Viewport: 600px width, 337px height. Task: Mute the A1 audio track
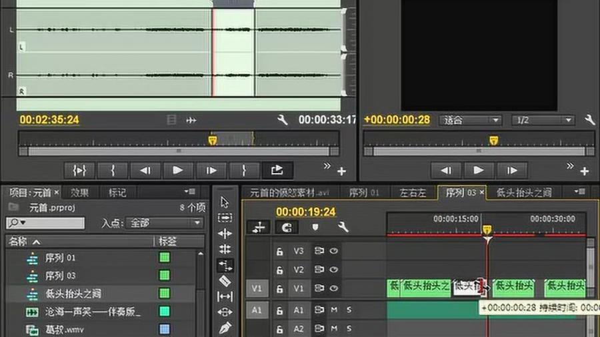click(x=334, y=310)
